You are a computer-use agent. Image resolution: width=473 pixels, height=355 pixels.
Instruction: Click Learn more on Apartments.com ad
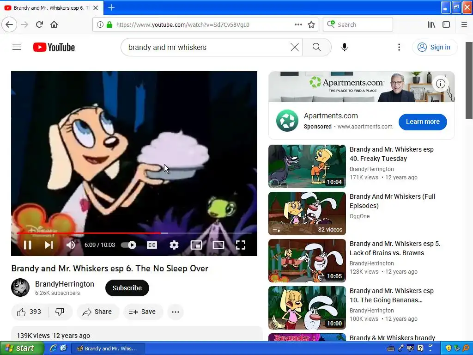click(x=423, y=122)
